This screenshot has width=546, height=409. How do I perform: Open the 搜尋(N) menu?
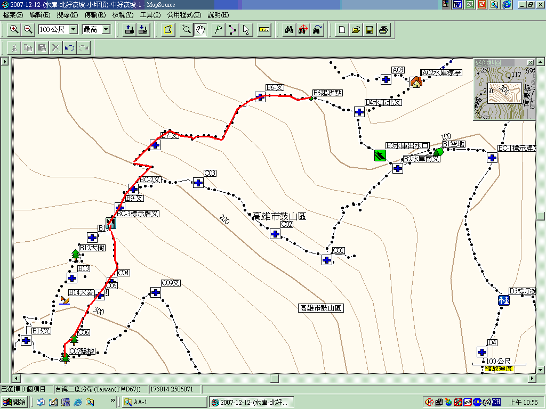(67, 14)
